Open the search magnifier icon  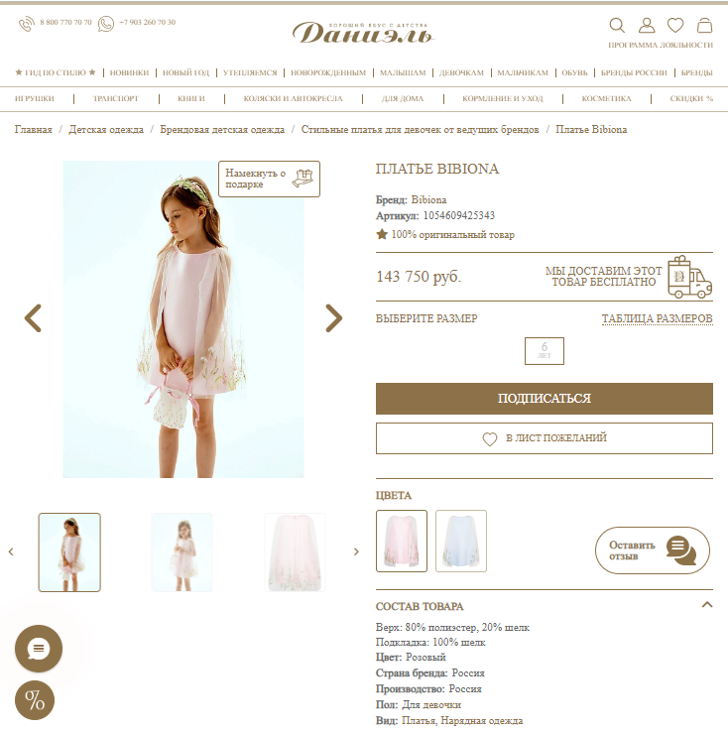click(x=617, y=25)
